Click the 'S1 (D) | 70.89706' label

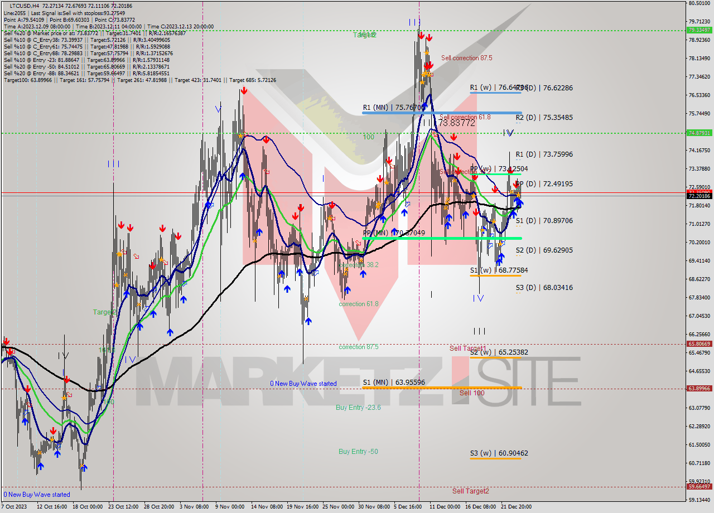544,221
